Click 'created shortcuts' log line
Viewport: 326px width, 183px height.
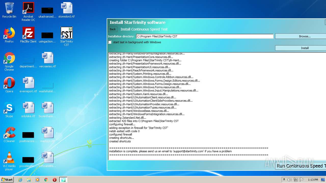coord(120,141)
